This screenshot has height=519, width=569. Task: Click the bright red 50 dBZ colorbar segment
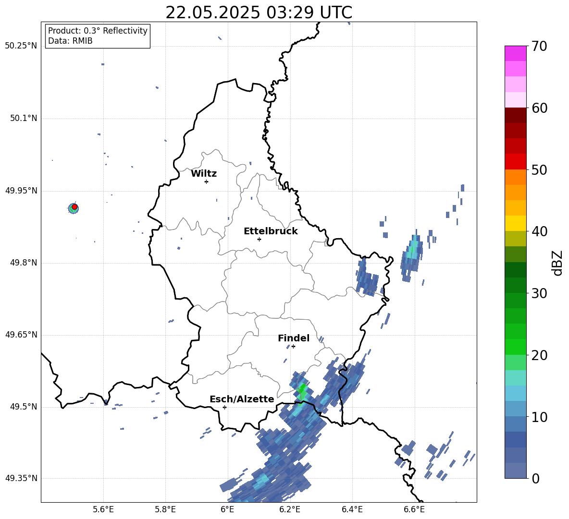point(515,162)
